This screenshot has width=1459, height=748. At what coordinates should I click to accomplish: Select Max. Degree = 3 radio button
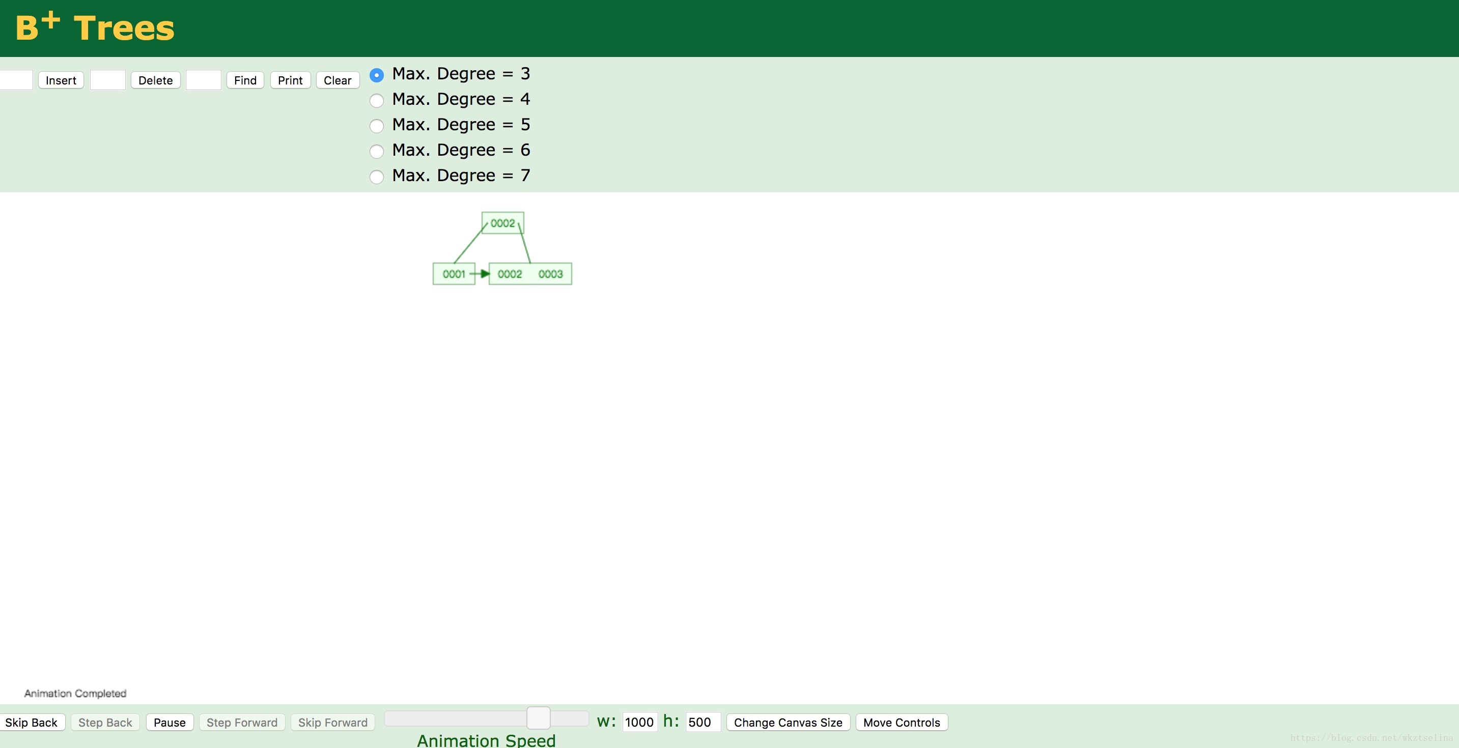tap(377, 75)
